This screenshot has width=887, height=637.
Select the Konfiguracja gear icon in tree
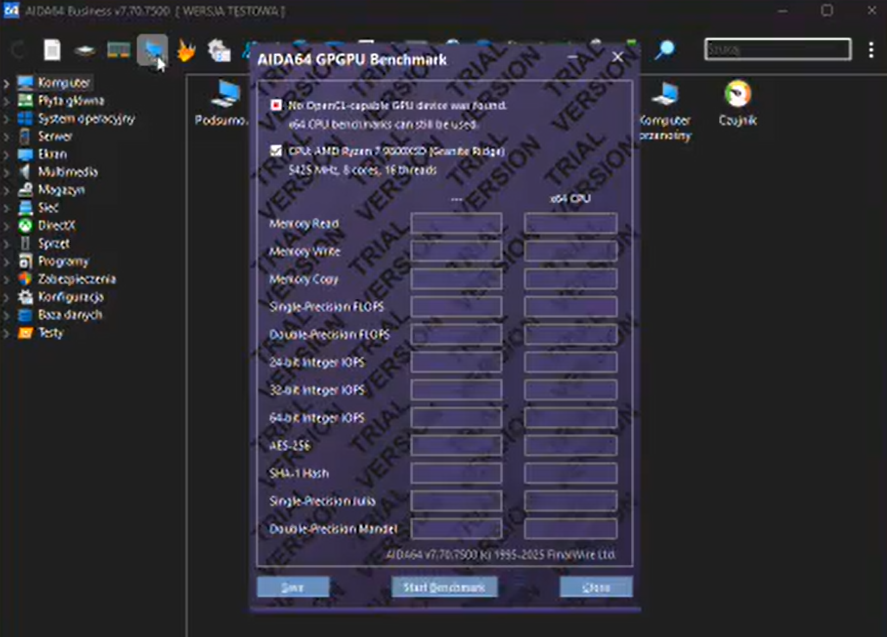pyautogui.click(x=25, y=297)
